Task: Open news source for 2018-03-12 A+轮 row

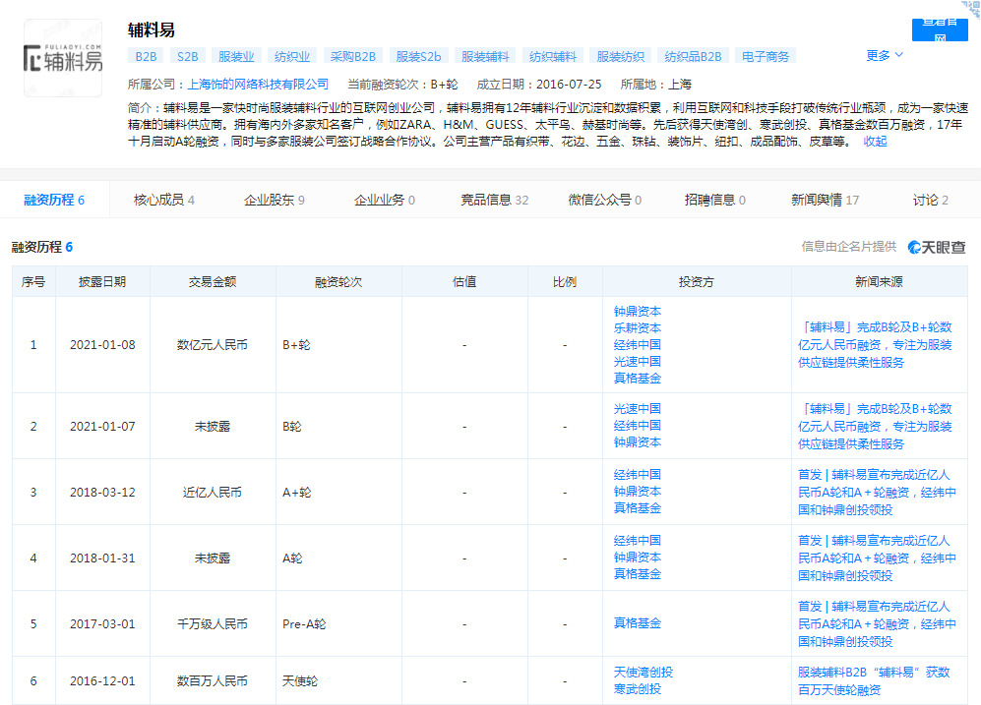Action: [x=877, y=493]
